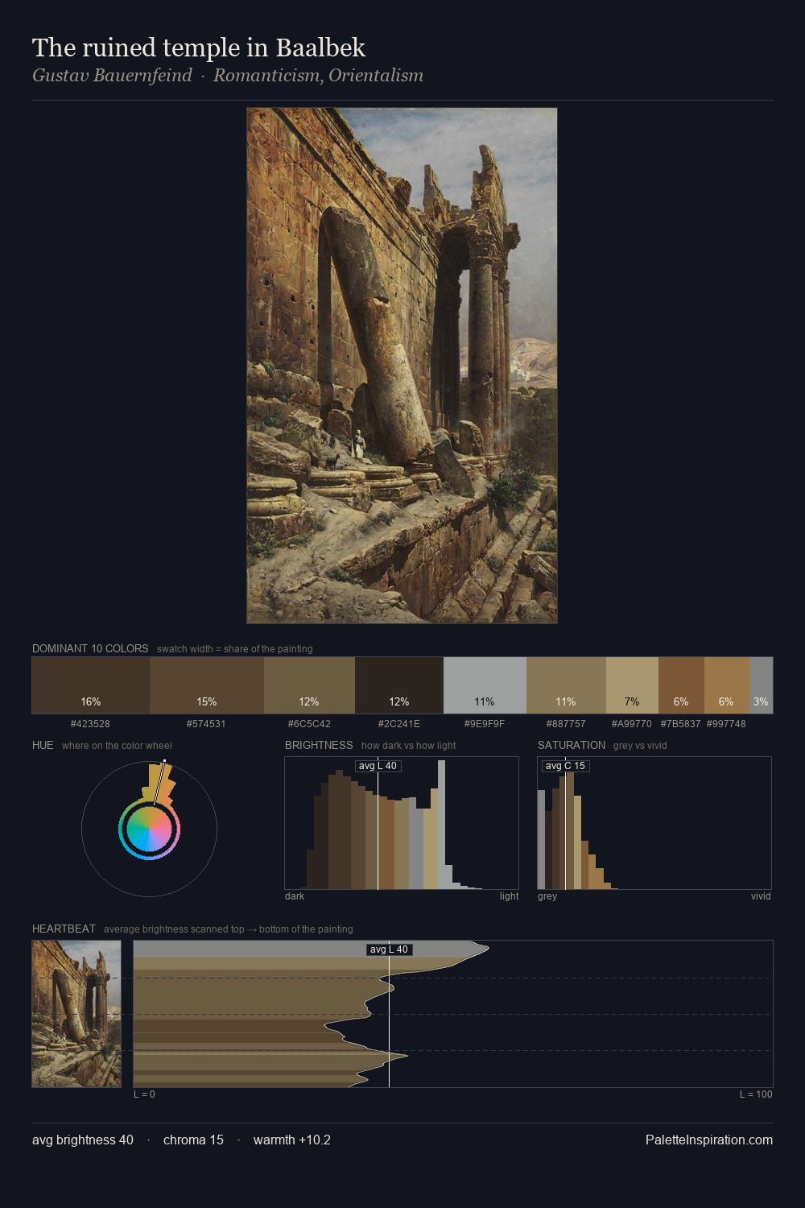Click the BRIGHTNESS section heading
Viewport: 805px width, 1208px height.
click(319, 745)
